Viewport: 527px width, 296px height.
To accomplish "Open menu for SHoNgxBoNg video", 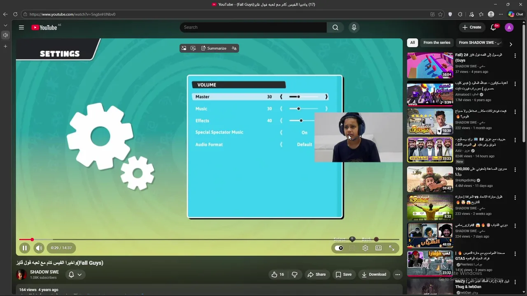I will click(515, 170).
